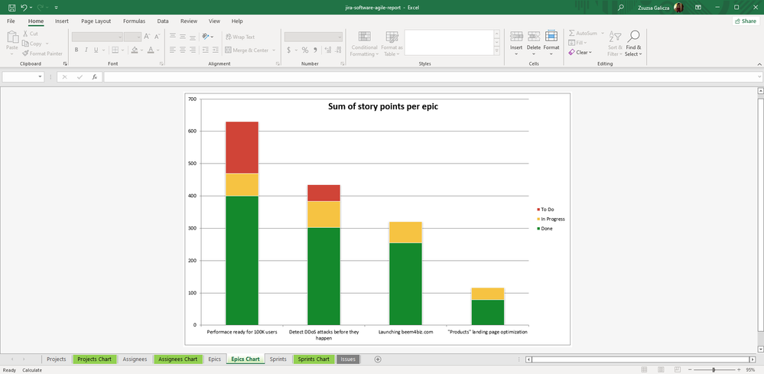This screenshot has width=764, height=374.
Task: Switch to the Sprints Chart sheet tab
Action: coord(314,359)
